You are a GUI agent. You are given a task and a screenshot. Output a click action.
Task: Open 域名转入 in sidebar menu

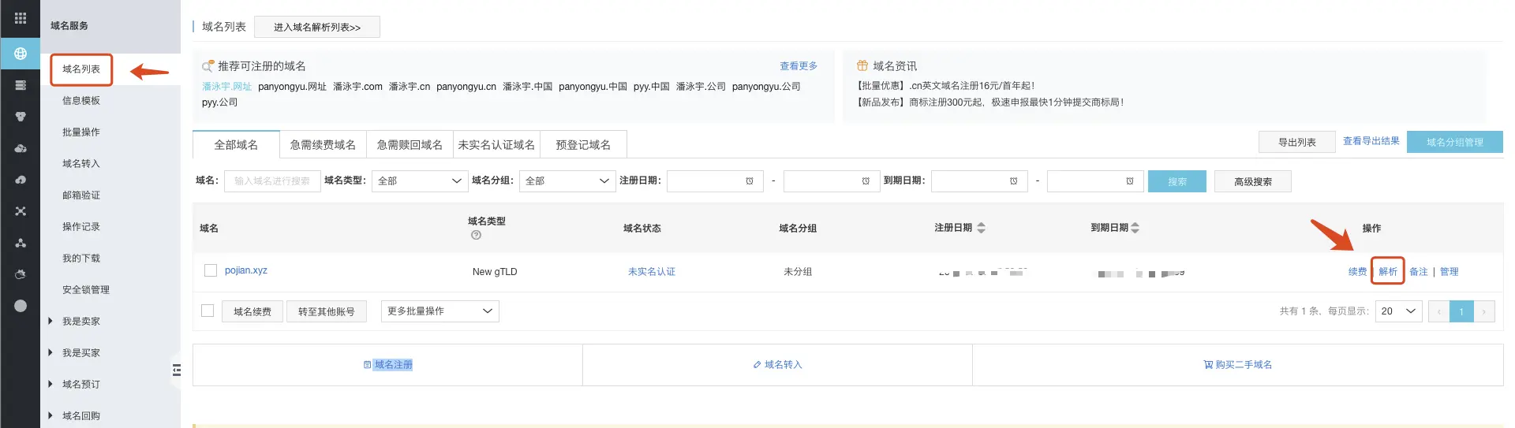tap(81, 164)
